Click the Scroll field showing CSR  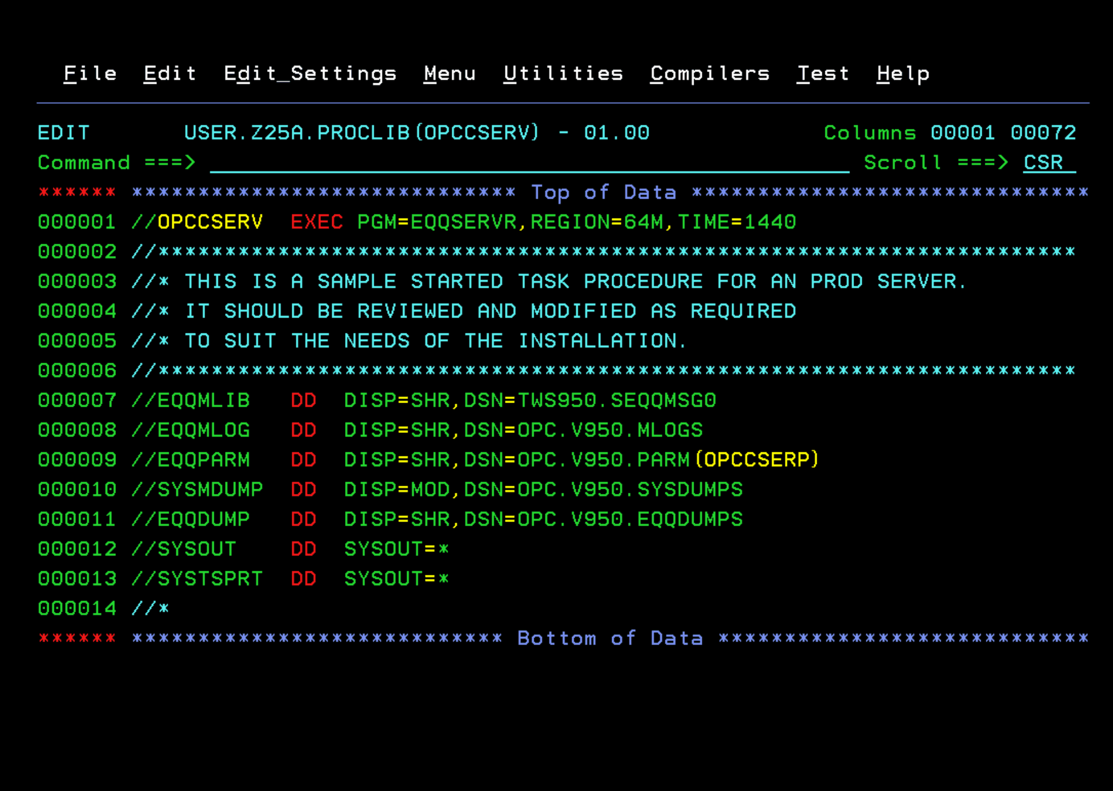(x=1049, y=162)
